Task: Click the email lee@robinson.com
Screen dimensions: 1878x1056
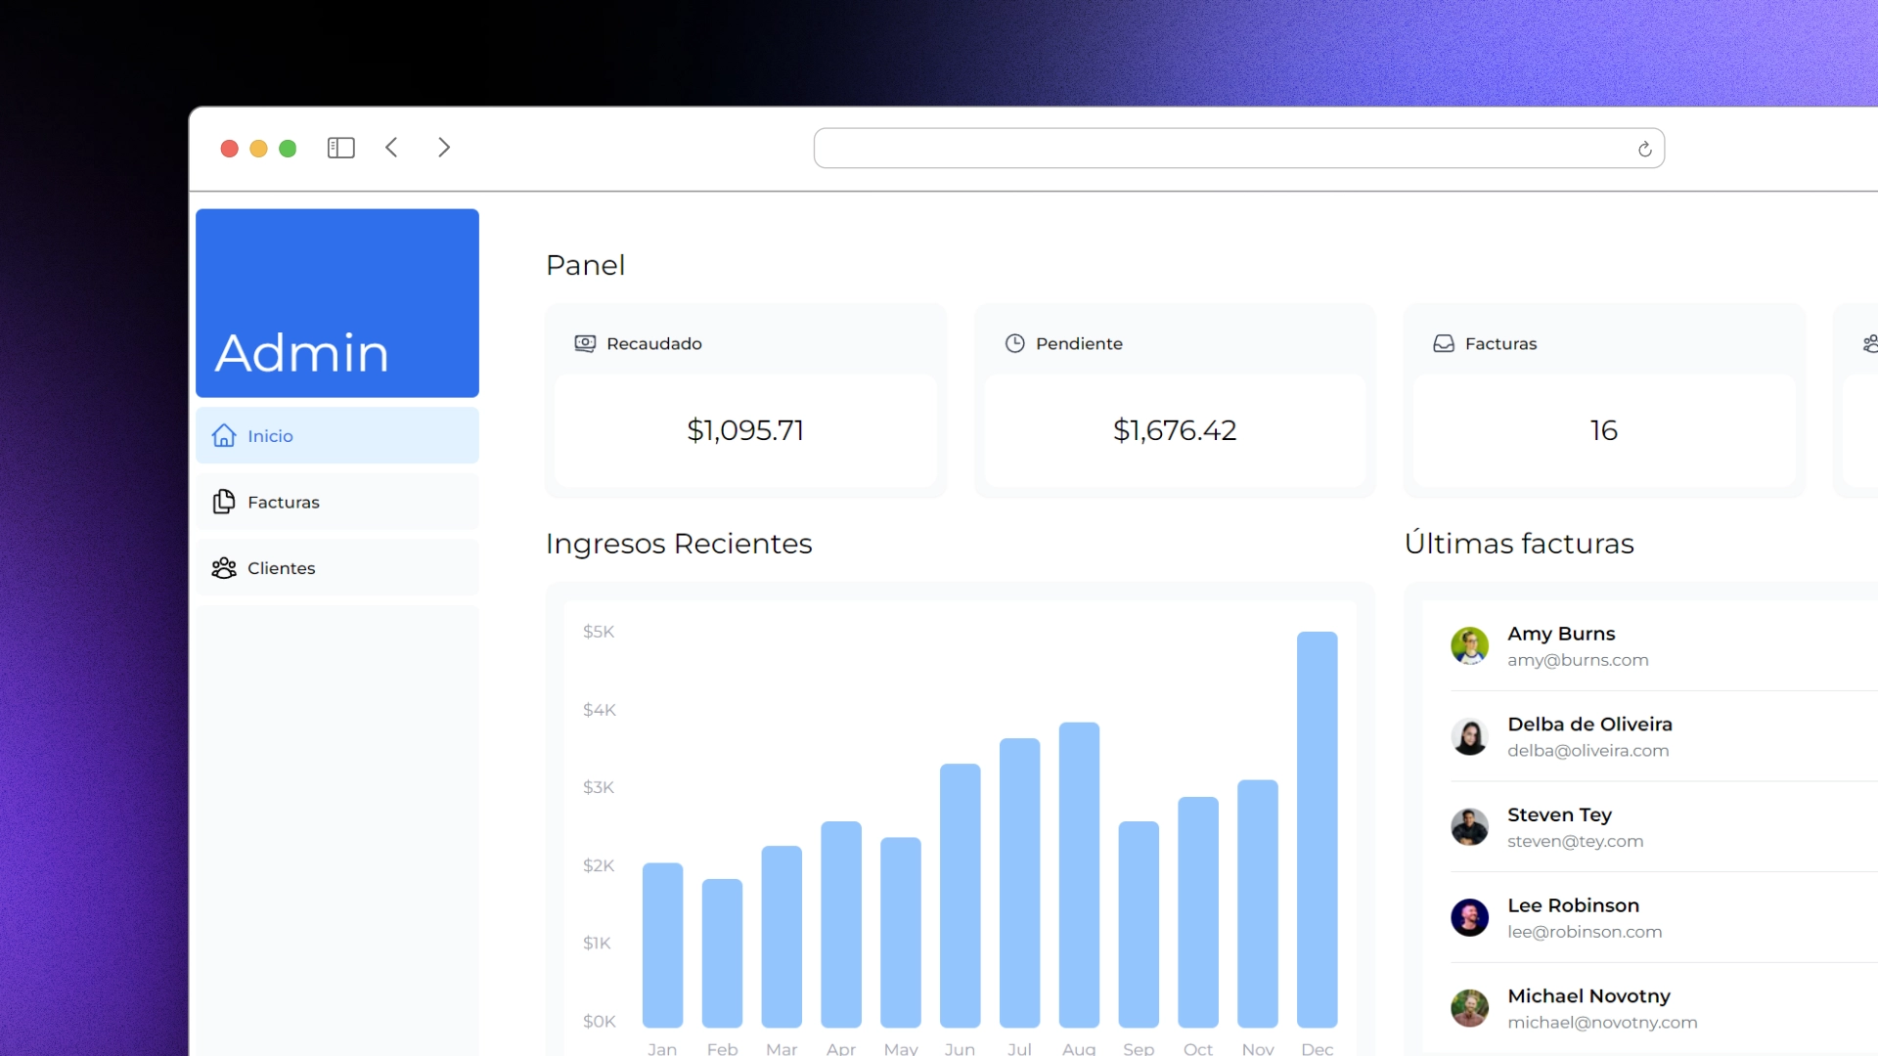Action: tap(1585, 932)
